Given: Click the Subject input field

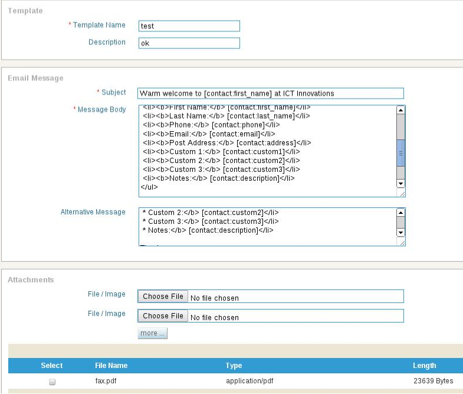Looking at the screenshot, I should 271,93.
